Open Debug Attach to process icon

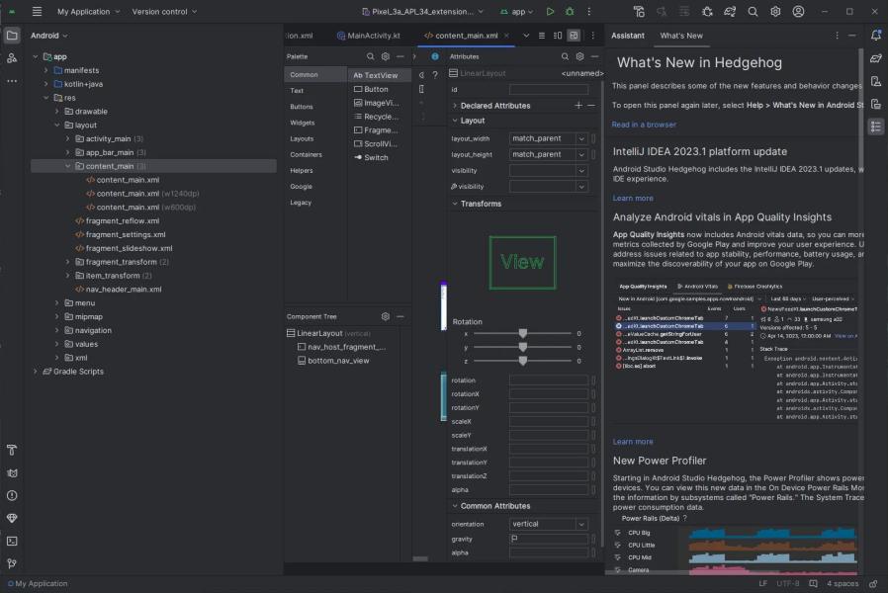click(x=707, y=11)
